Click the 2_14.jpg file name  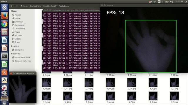click(153, 75)
